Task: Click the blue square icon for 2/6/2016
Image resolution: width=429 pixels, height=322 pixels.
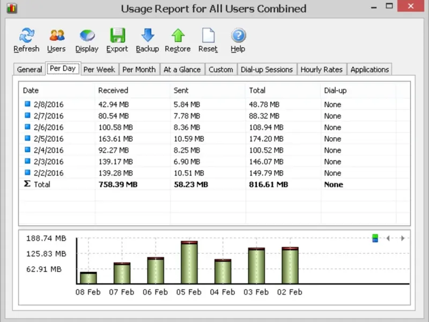Action: coord(27,127)
